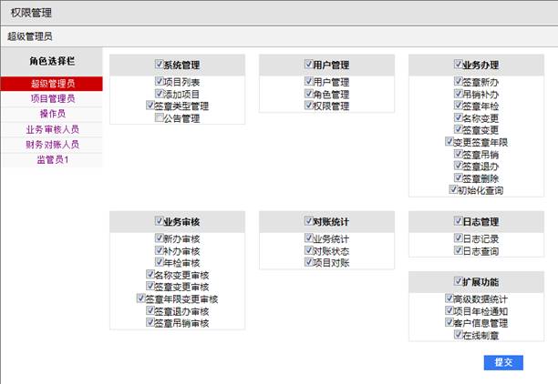
Task: Toggle the 在线制章 checkbox
Action: [x=458, y=336]
